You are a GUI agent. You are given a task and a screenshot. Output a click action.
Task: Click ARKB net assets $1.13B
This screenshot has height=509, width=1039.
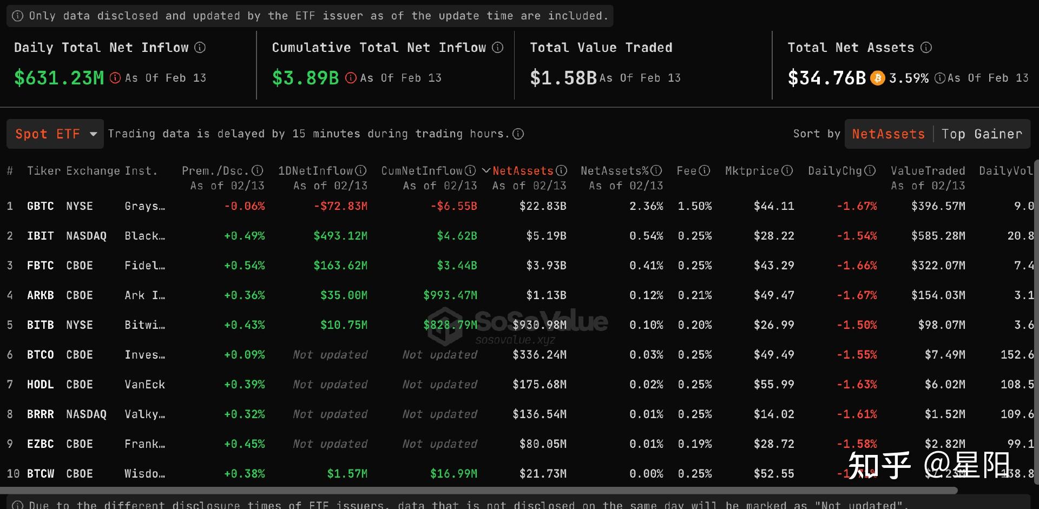tap(546, 295)
